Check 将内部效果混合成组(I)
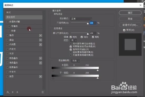 click(x=71, y=44)
